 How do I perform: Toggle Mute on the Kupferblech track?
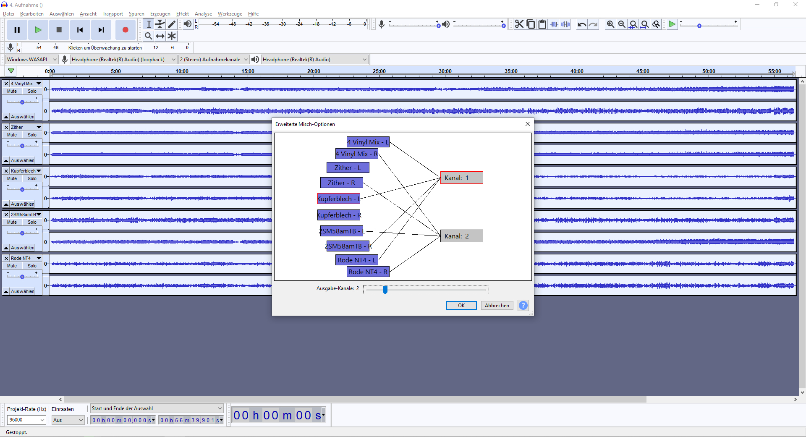(x=12, y=178)
